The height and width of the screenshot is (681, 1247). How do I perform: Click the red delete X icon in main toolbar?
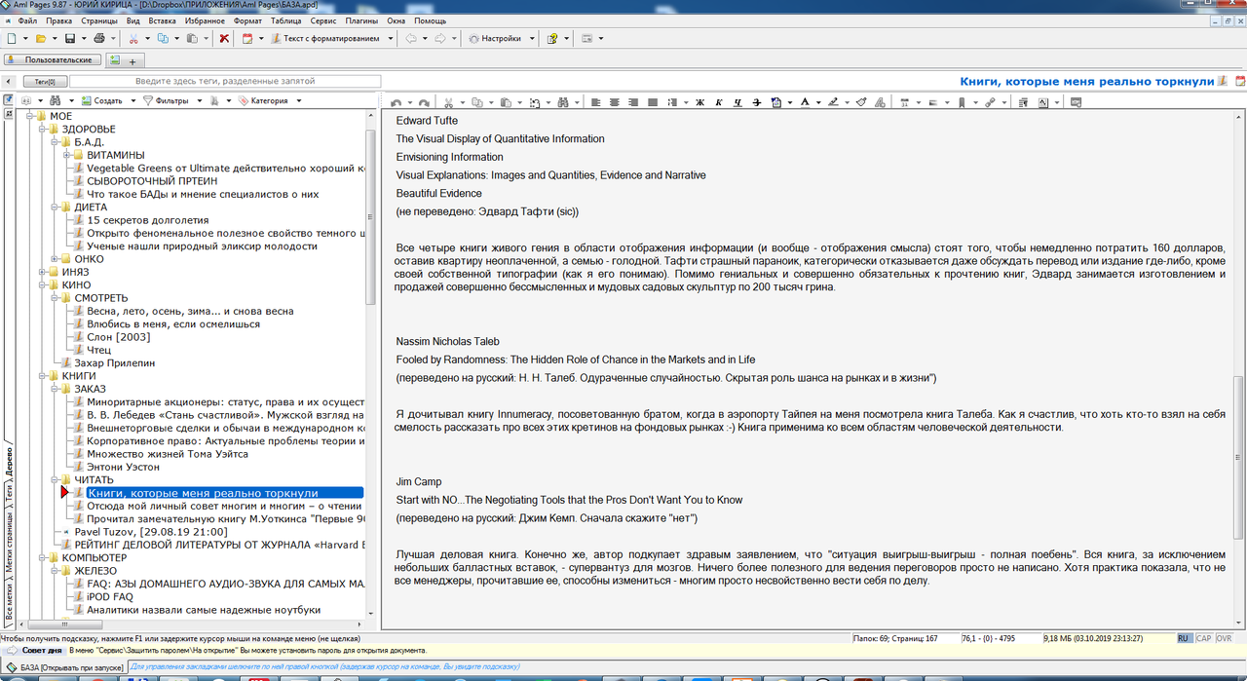pos(224,39)
